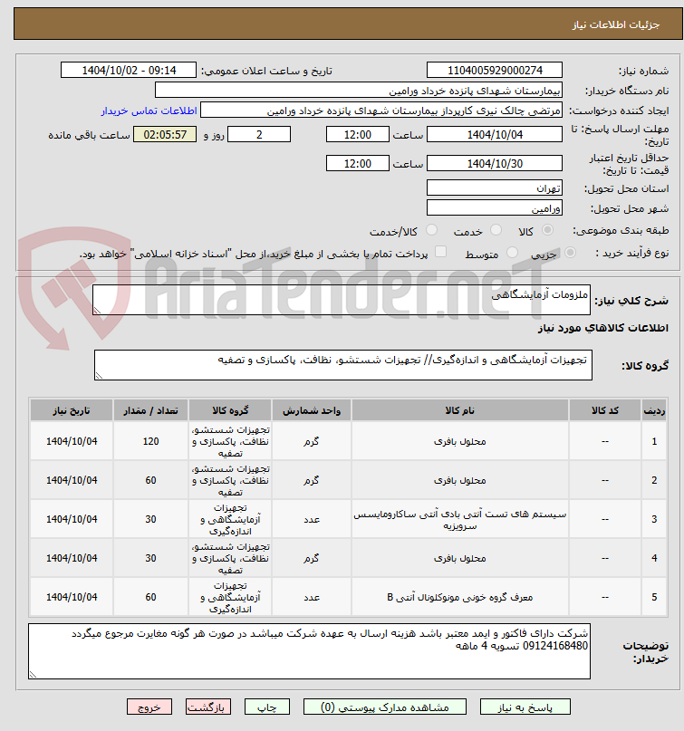Click date 1404/10/04 in row 5
Screen dimensions: 684x731
[x=72, y=598]
